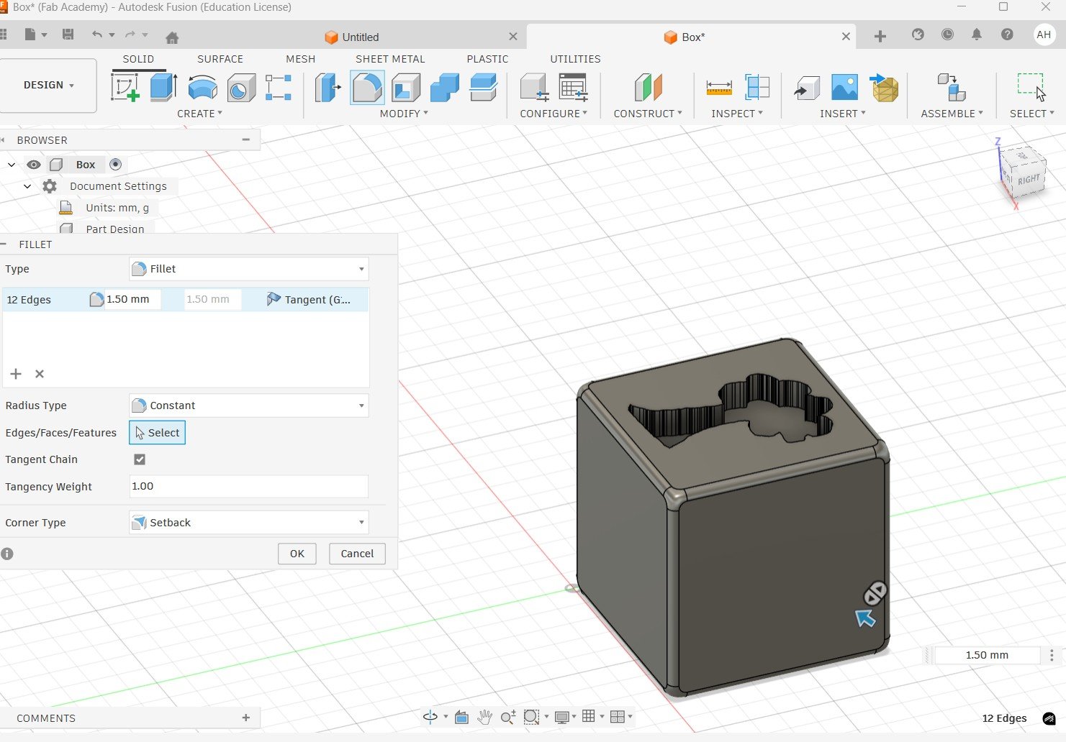Activate the Revolve tool icon

pos(202,88)
